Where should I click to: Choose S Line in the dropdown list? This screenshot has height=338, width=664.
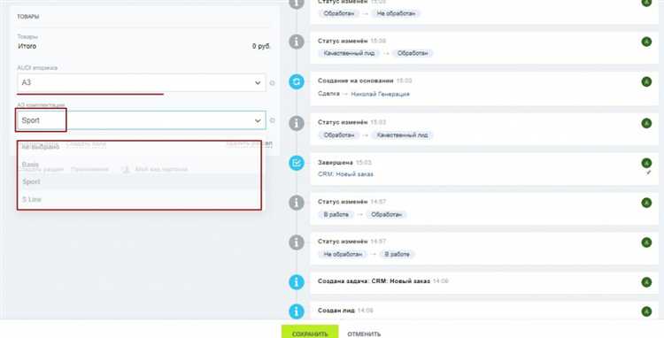click(139, 199)
